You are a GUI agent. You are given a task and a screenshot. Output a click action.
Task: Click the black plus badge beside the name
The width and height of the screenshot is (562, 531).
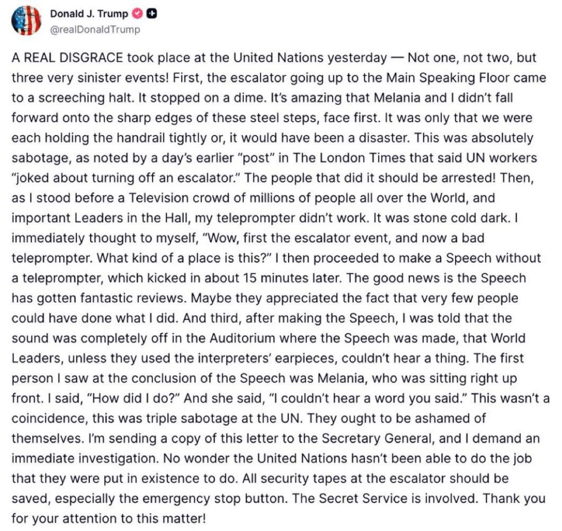(x=150, y=14)
